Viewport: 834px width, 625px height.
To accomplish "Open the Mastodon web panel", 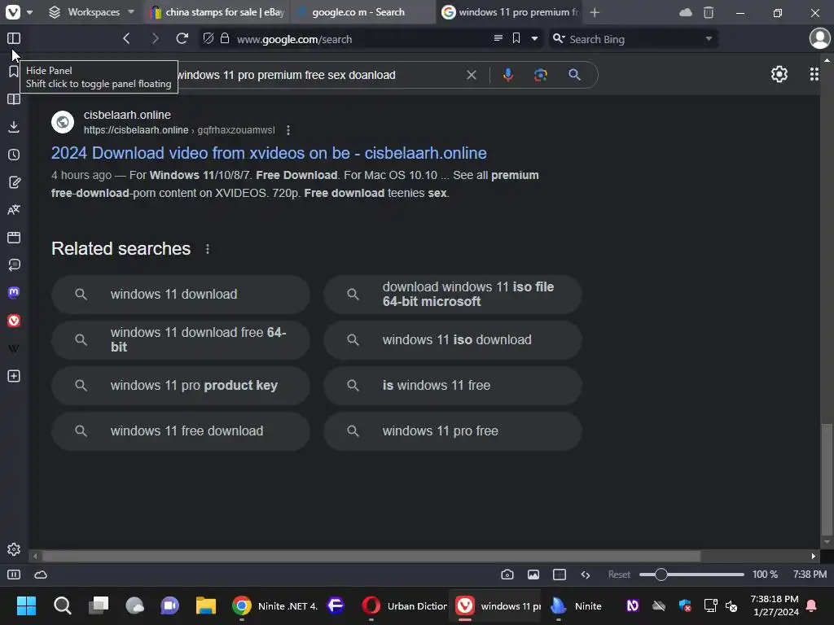I will [x=14, y=292].
